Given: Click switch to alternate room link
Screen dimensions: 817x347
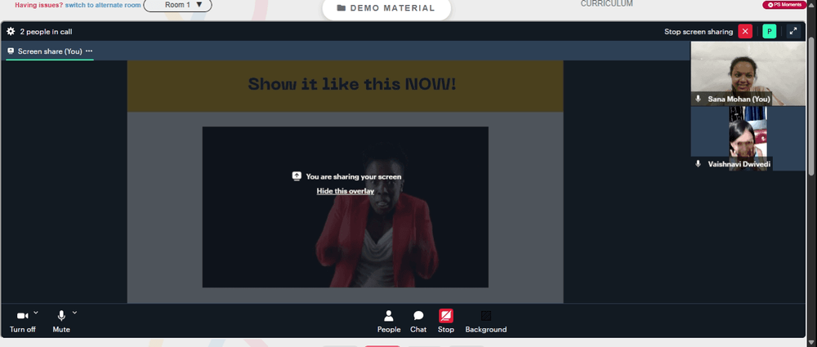Looking at the screenshot, I should pos(103,5).
